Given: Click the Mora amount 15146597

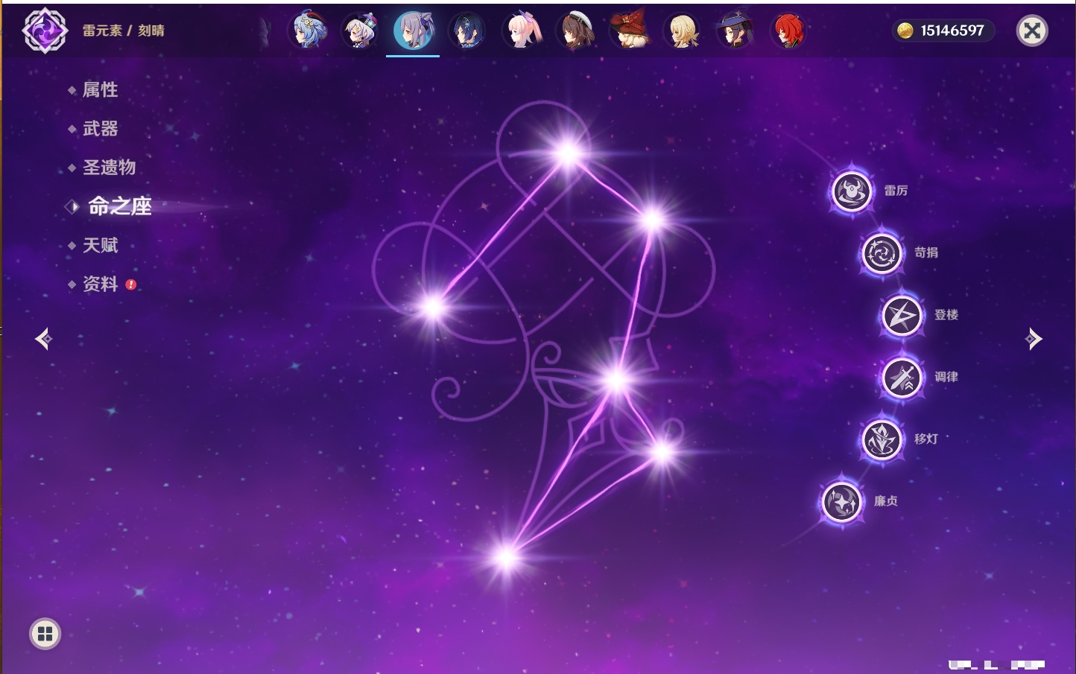Looking at the screenshot, I should tap(952, 31).
